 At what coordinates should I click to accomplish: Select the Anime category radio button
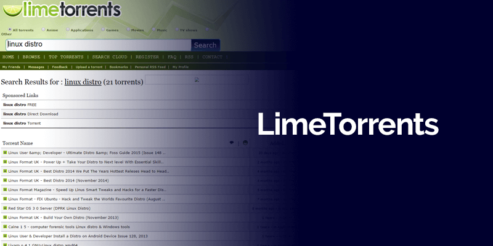(x=43, y=29)
